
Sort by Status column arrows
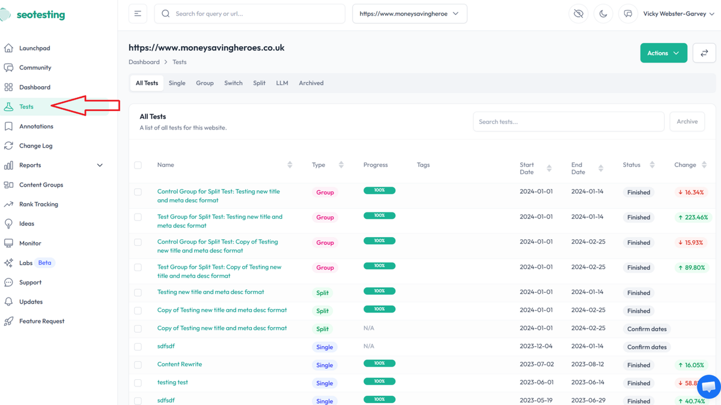pos(652,165)
